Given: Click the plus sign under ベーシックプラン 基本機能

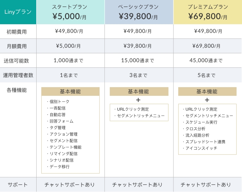Looking at the screenshot, I should pos(138,100).
